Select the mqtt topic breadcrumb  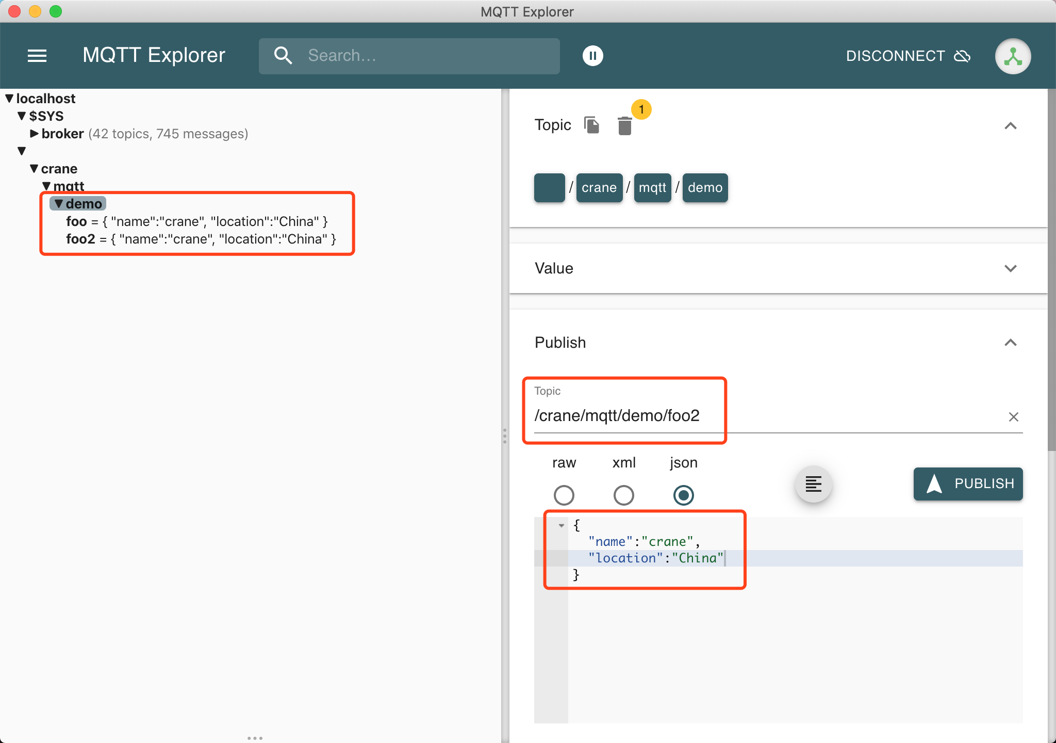tap(652, 188)
